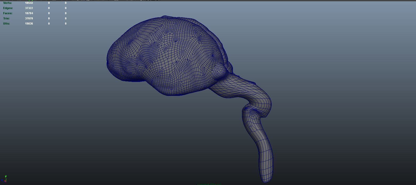Click the Verts count label

point(7,3)
